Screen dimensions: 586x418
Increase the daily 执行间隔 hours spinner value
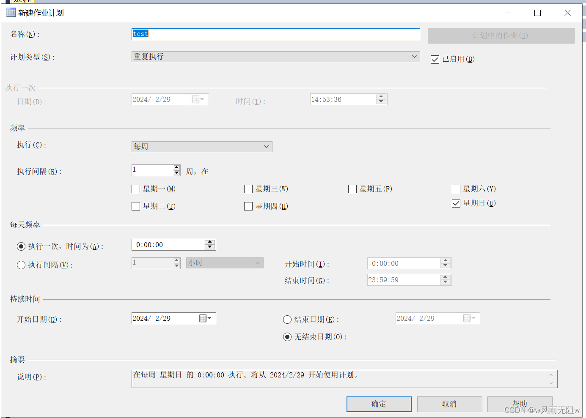[177, 260]
